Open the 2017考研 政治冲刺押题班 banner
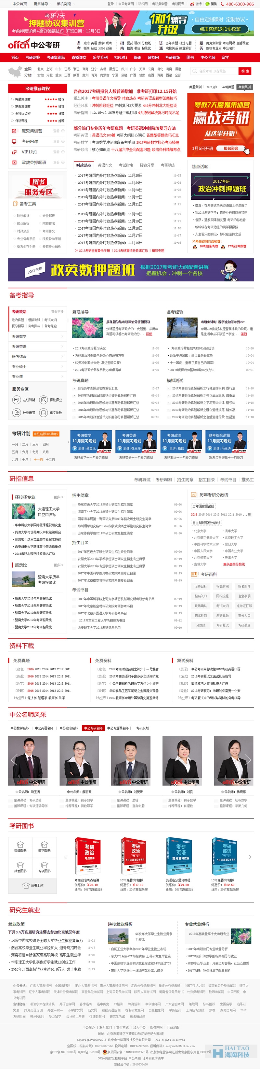The image size is (260, 1069). coord(221,186)
